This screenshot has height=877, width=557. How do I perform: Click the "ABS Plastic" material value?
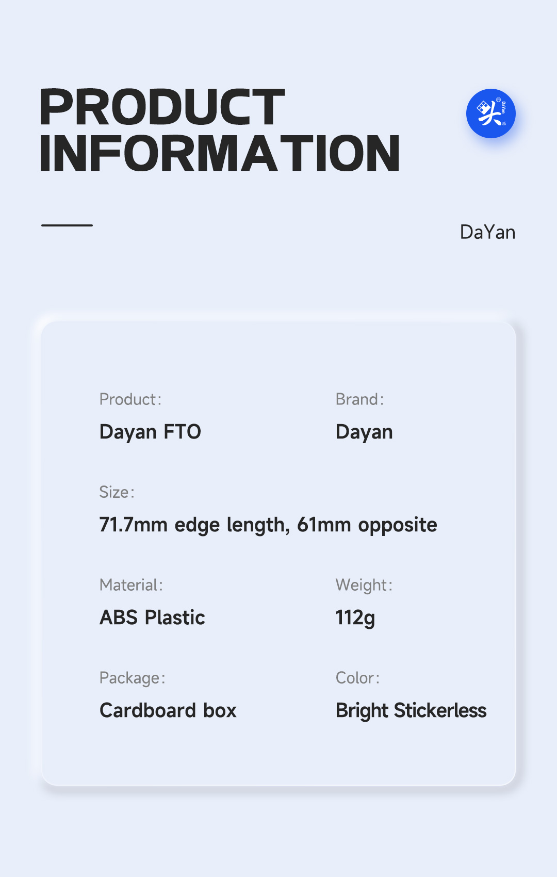(x=152, y=618)
